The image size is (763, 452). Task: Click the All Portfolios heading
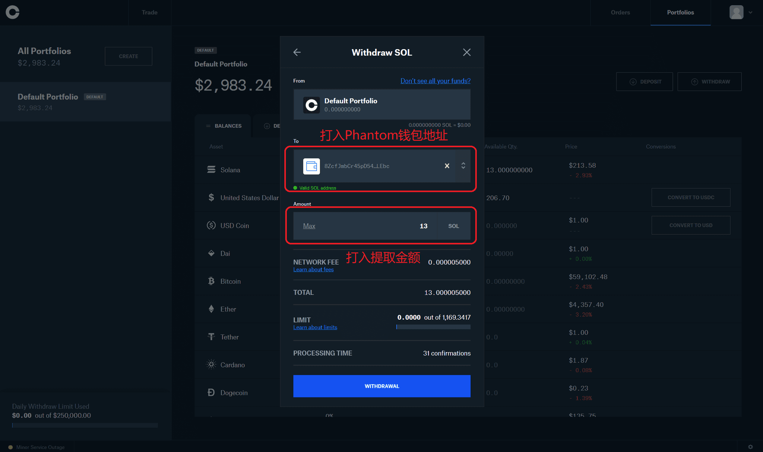(44, 51)
